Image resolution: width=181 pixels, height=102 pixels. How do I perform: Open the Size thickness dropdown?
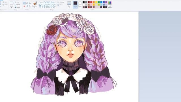(x=69, y=5)
